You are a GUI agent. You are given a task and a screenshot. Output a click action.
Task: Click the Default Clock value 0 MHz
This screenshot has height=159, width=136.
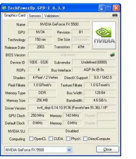[38, 123]
